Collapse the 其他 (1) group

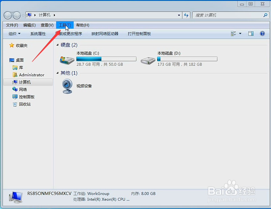(57, 73)
